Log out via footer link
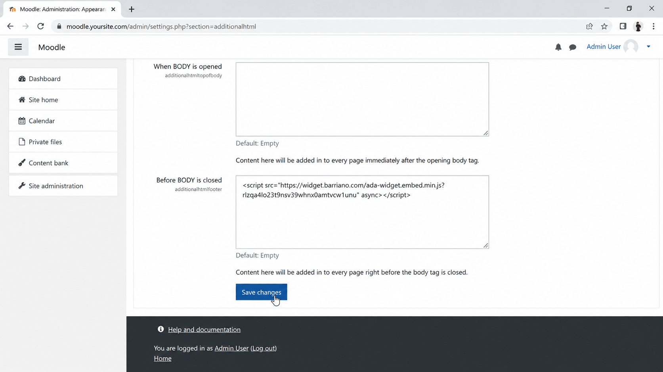 [264, 348]
